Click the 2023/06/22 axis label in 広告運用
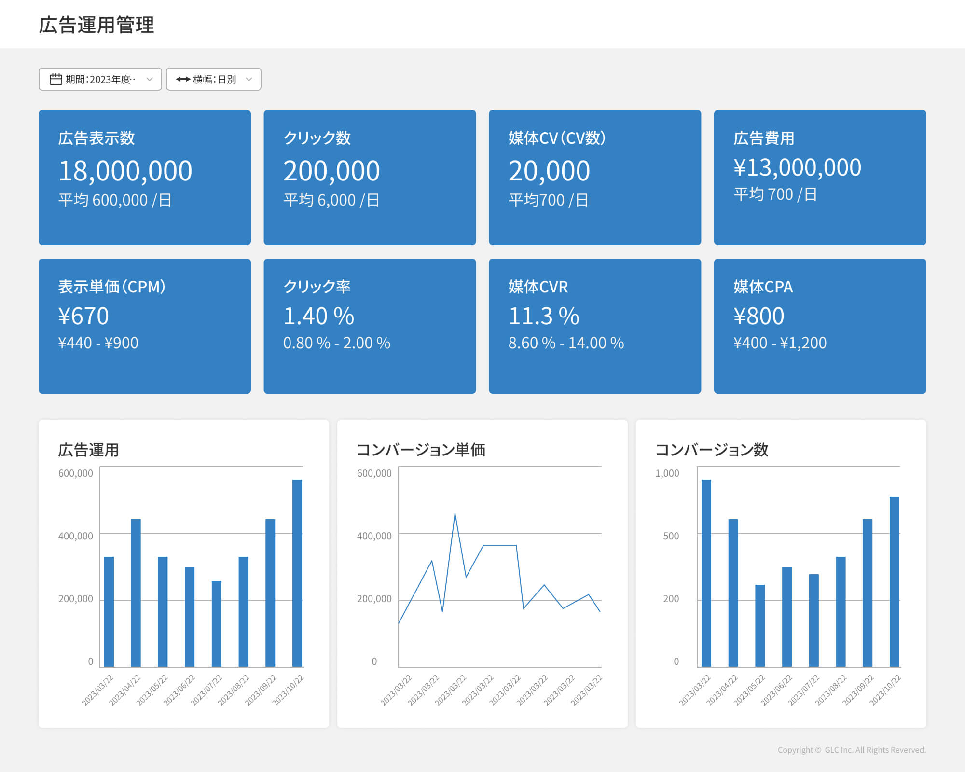 point(179,690)
